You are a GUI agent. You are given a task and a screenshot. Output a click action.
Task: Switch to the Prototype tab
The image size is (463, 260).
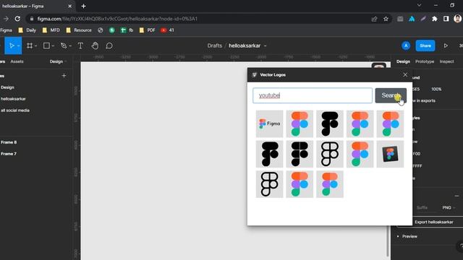[425, 61]
